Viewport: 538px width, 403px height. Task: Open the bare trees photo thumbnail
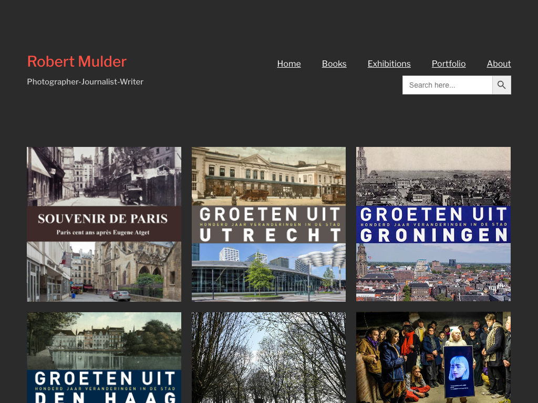pos(268,357)
